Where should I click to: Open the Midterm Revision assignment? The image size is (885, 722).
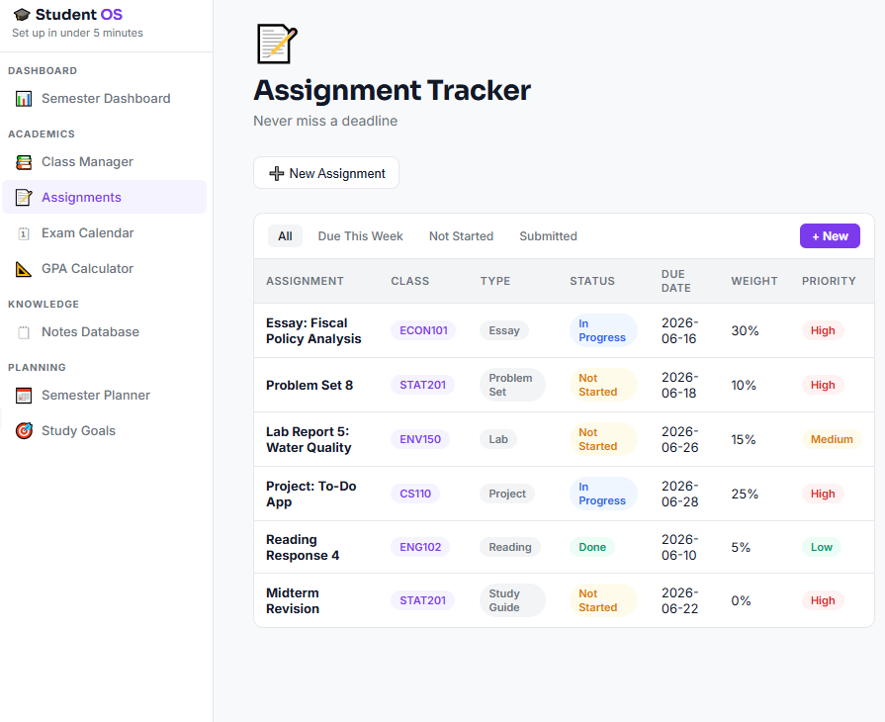pyautogui.click(x=293, y=600)
